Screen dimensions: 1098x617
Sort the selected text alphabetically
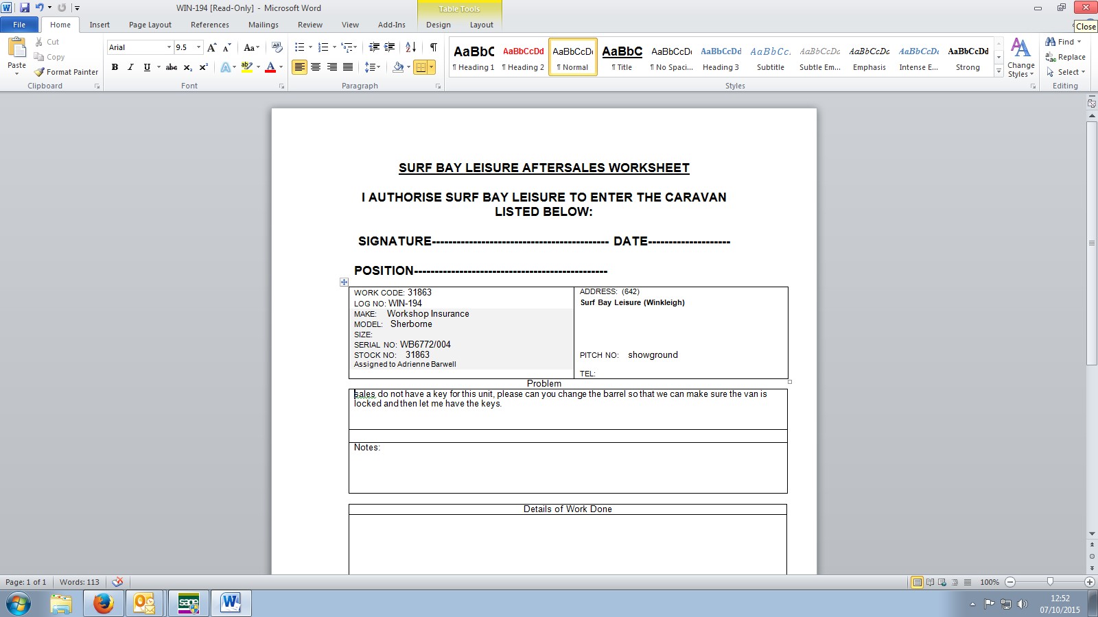[411, 47]
